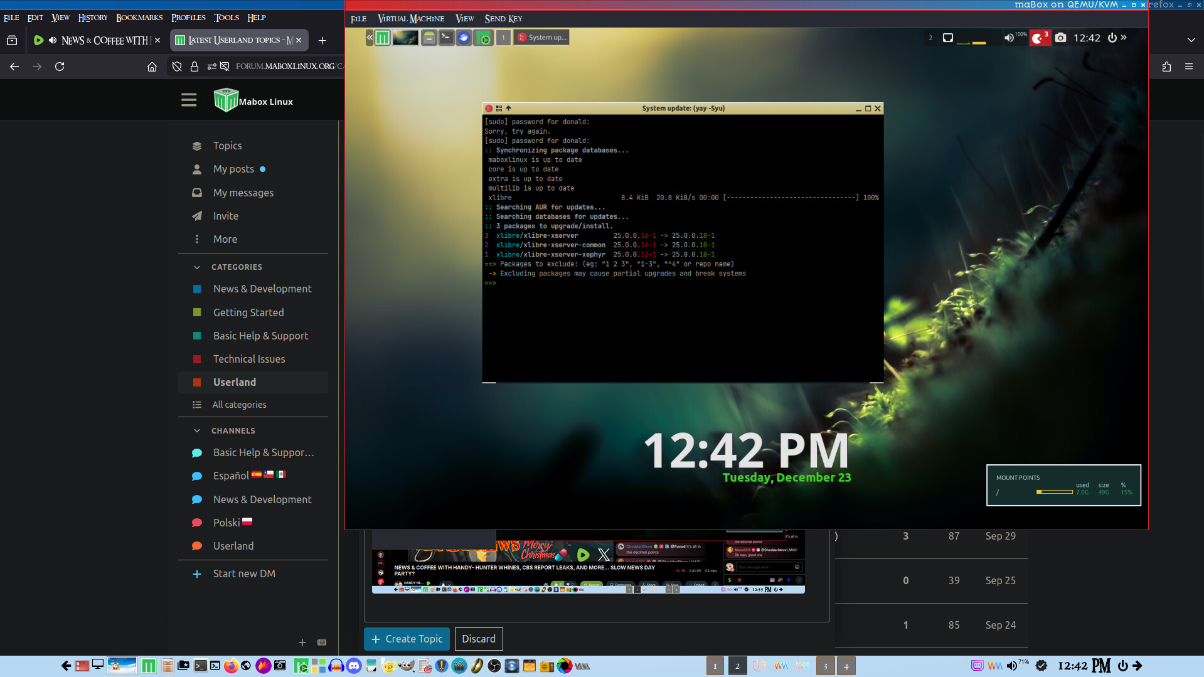Click the Mabox Linux logo
Screen dimensions: 1204x677
(225, 100)
